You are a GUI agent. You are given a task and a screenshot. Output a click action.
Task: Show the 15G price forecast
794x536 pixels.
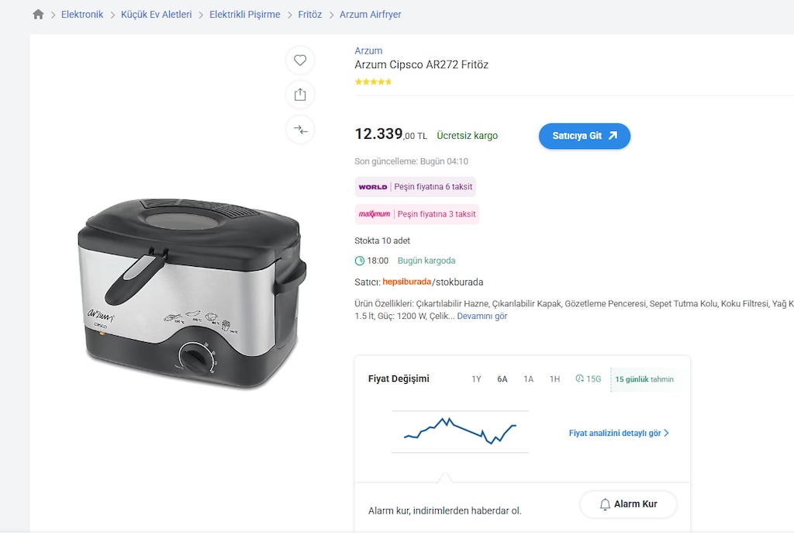tap(589, 379)
